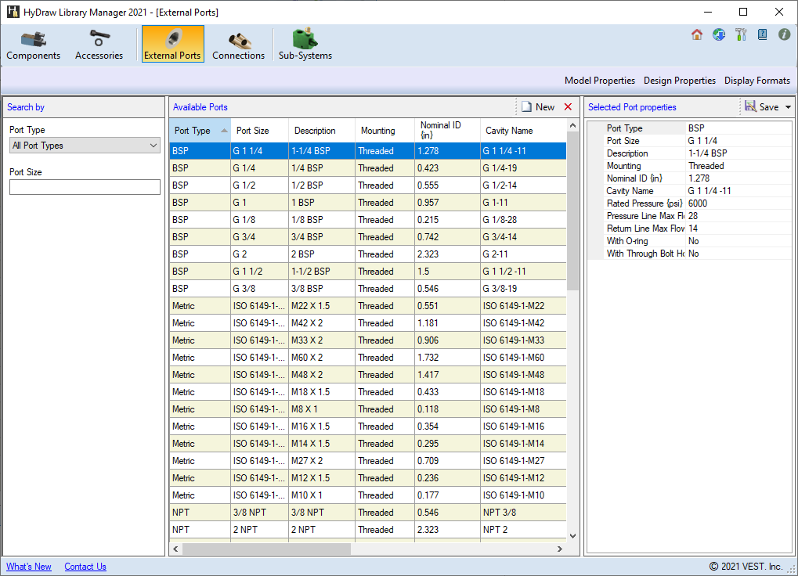798x576 pixels.
Task: Select the M33 X 2 description cell
Action: (322, 340)
